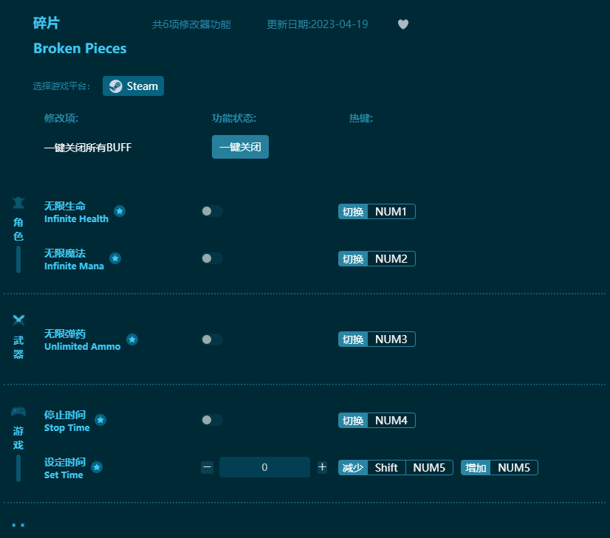Click the Broken Pieces game title

pyautogui.click(x=80, y=48)
